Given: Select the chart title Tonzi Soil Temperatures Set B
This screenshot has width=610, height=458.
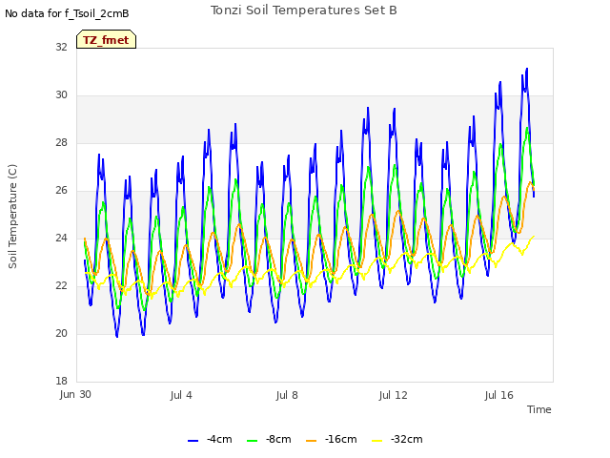Looking at the screenshot, I should [304, 10].
